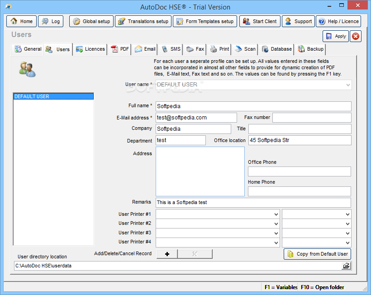Click the red cancel circle icon

pyautogui.click(x=356, y=36)
